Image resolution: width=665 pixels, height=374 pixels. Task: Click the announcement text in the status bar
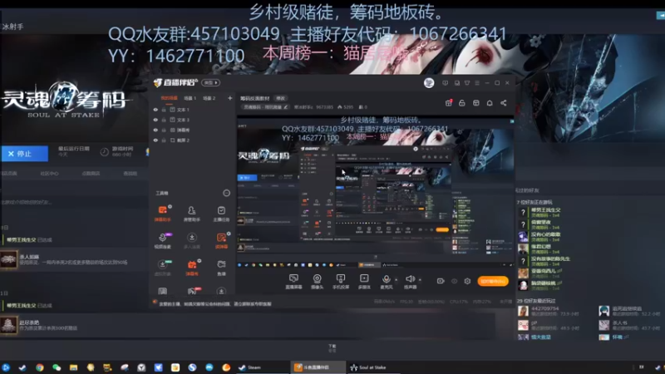coord(215,303)
